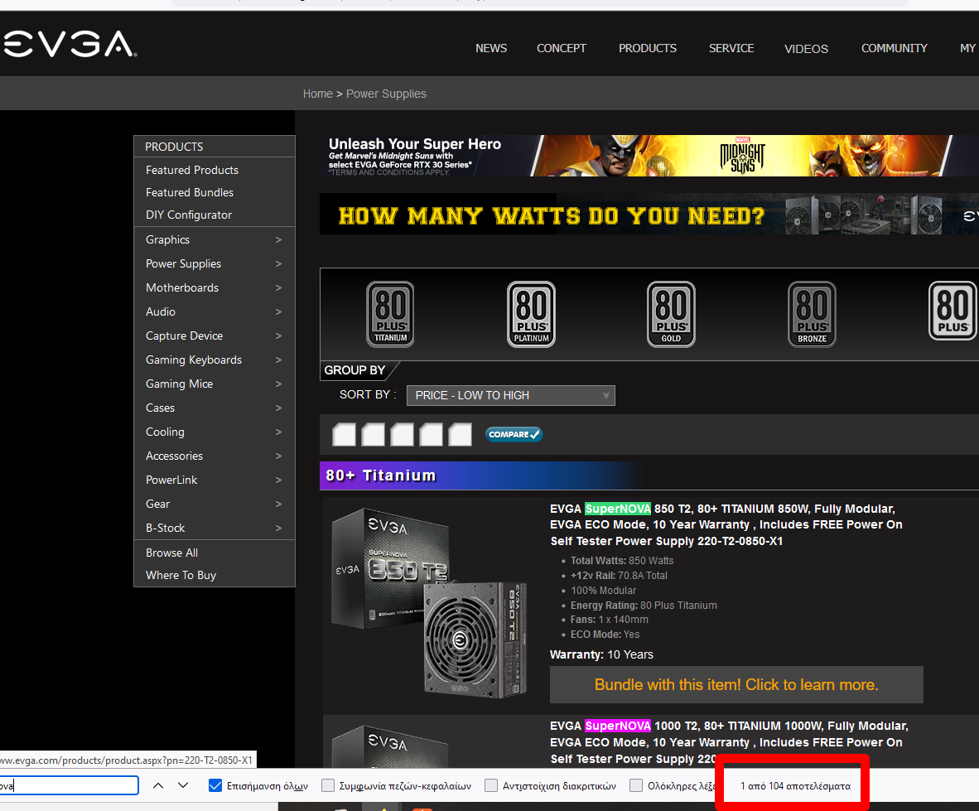Click last empty compare slot
The height and width of the screenshot is (811, 979).
[461, 435]
